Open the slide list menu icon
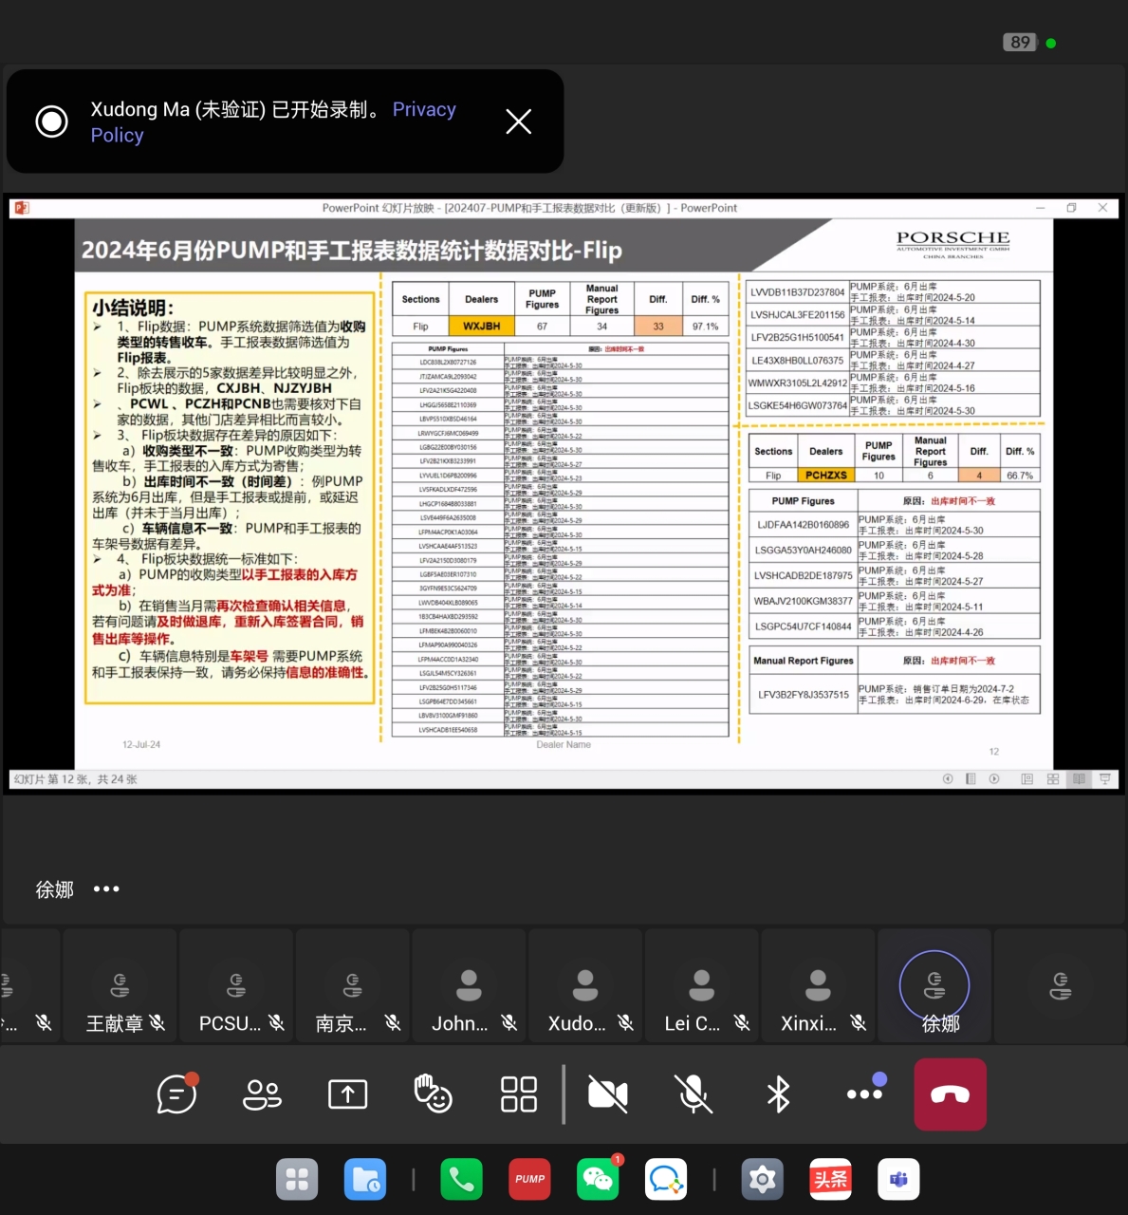This screenshot has width=1128, height=1215. tap(971, 779)
